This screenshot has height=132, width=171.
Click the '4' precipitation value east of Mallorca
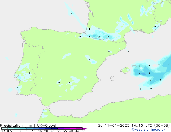tap(140, 74)
